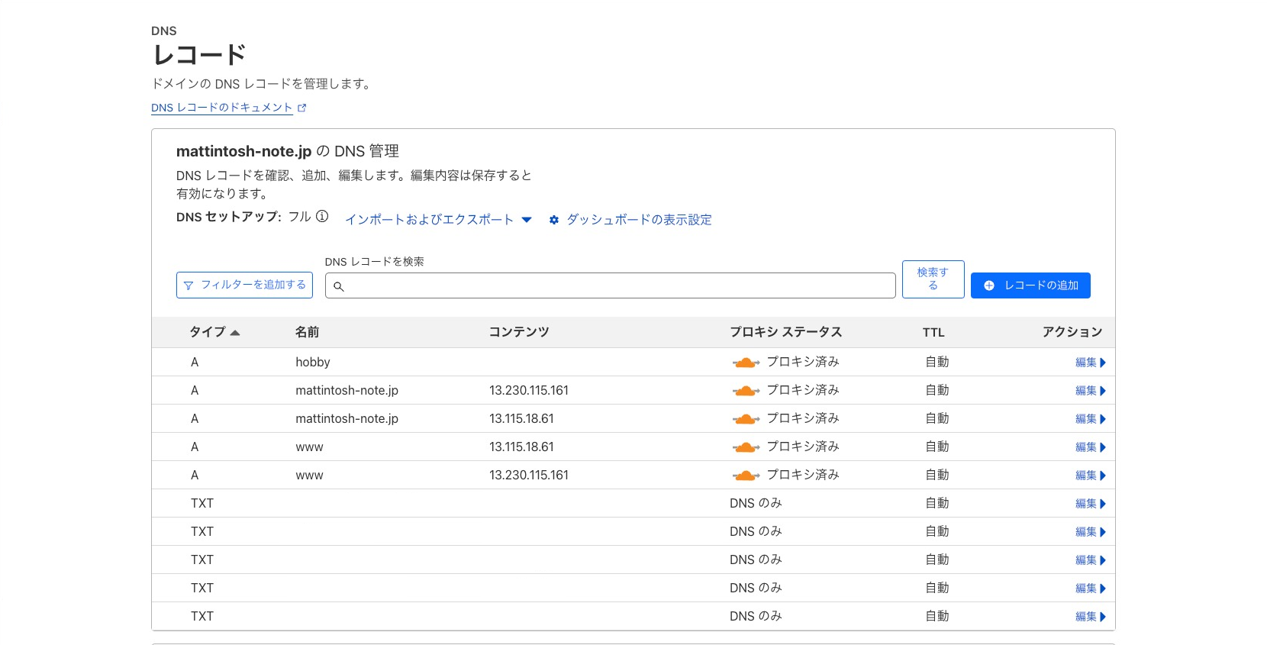Image resolution: width=1267 pixels, height=645 pixels.
Task: Open ダッシュボードの表示設定
Action: [639, 220]
